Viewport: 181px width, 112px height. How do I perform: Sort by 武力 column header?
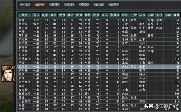pos(53,15)
